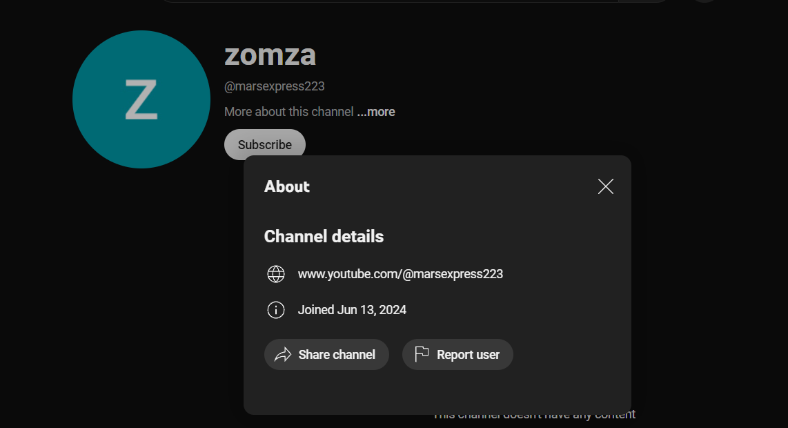
Task: Click the About dialog heading
Action: [x=287, y=186]
